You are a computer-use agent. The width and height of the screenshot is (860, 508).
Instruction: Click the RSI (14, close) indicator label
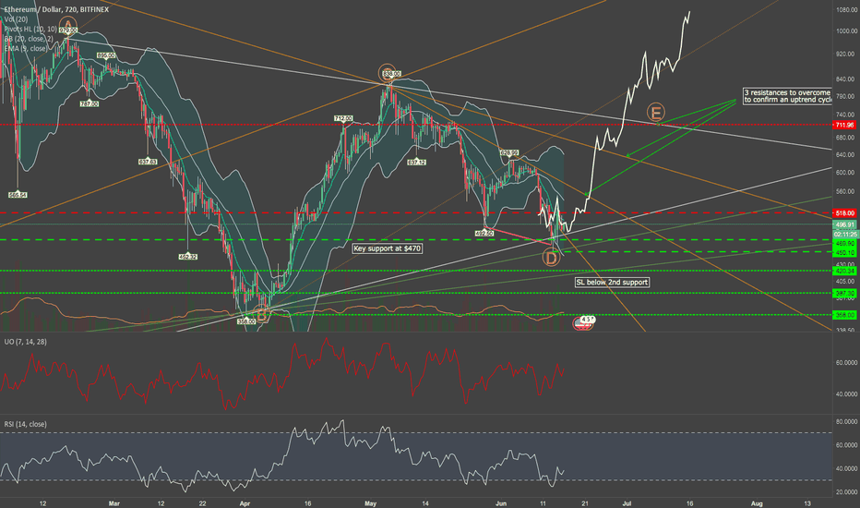tap(25, 424)
